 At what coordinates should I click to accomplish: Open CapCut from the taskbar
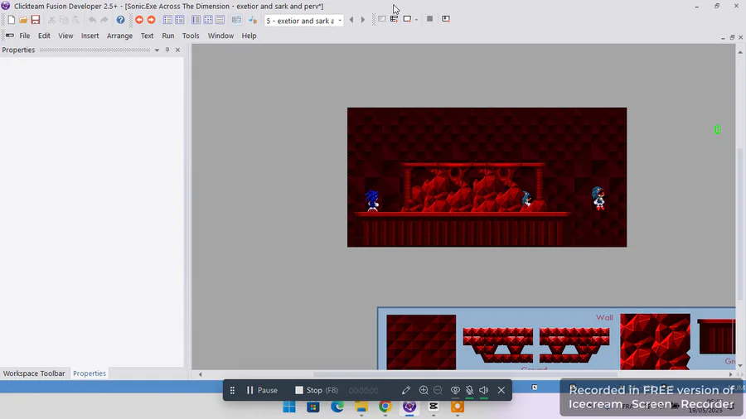pos(434,407)
